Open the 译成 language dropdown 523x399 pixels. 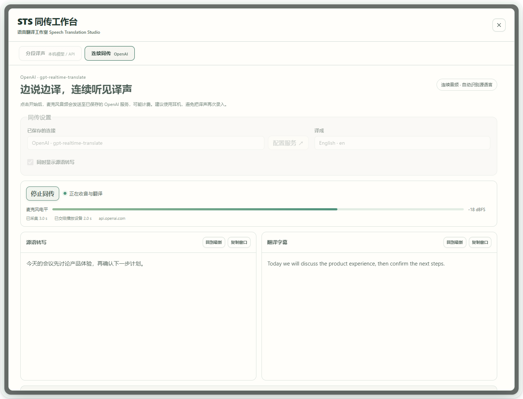pyautogui.click(x=402, y=143)
